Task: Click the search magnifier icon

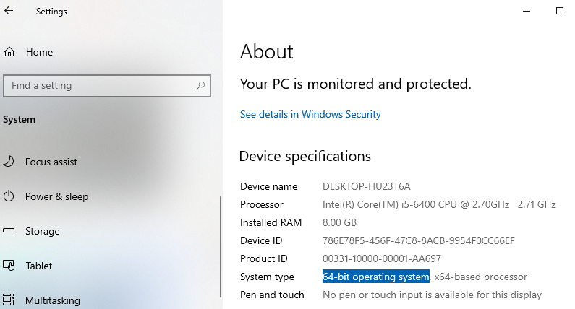Action: 200,86
